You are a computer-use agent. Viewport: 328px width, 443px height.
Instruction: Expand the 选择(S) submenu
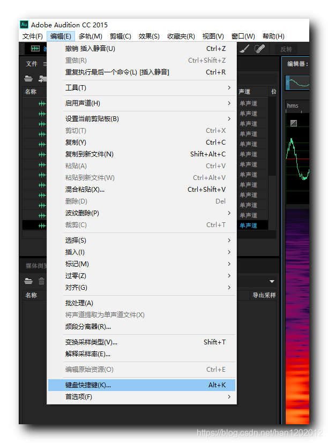point(141,240)
